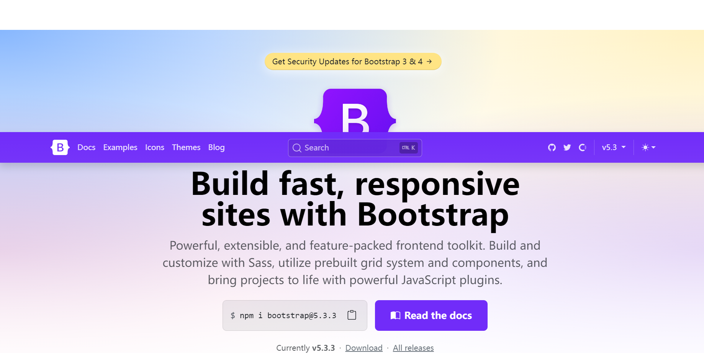Open the color theme mode dropdown
The height and width of the screenshot is (353, 704).
pyautogui.click(x=648, y=147)
